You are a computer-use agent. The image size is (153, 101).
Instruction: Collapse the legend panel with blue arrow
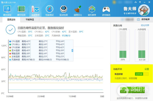(x=72, y=50)
